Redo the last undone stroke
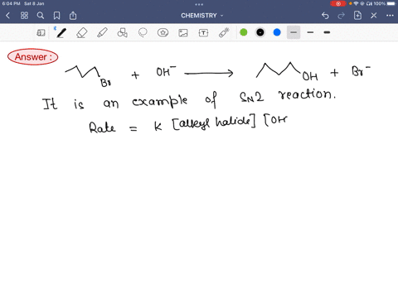Viewport: 398px width, 298px height. [x=342, y=16]
